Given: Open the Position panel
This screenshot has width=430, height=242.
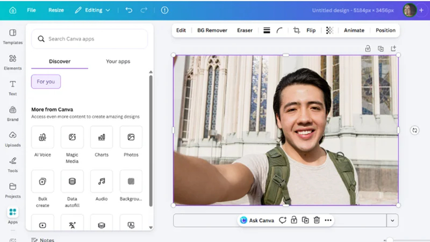Looking at the screenshot, I should (x=385, y=30).
